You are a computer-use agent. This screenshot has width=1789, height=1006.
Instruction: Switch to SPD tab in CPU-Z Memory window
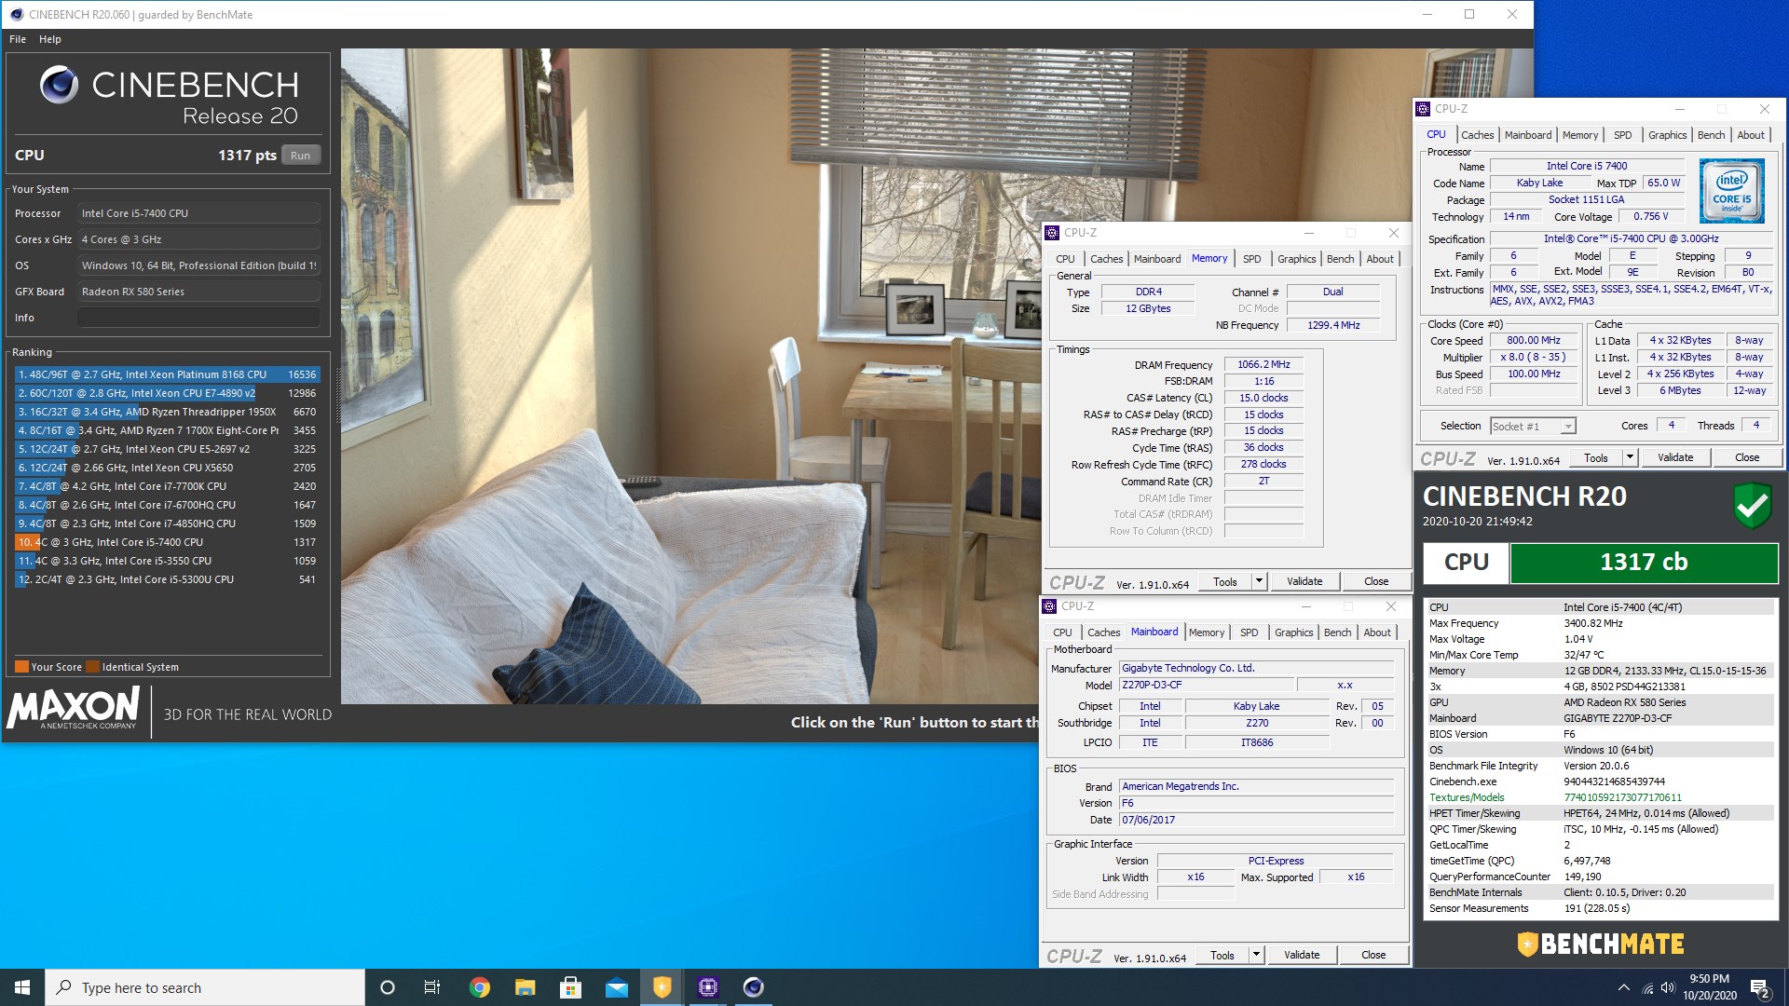point(1251,259)
